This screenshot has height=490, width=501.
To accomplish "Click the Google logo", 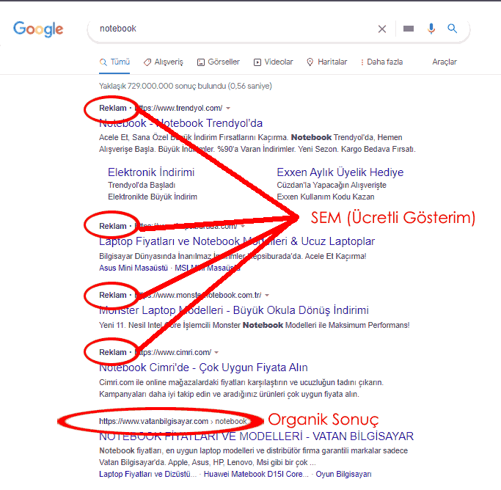I will (x=38, y=29).
